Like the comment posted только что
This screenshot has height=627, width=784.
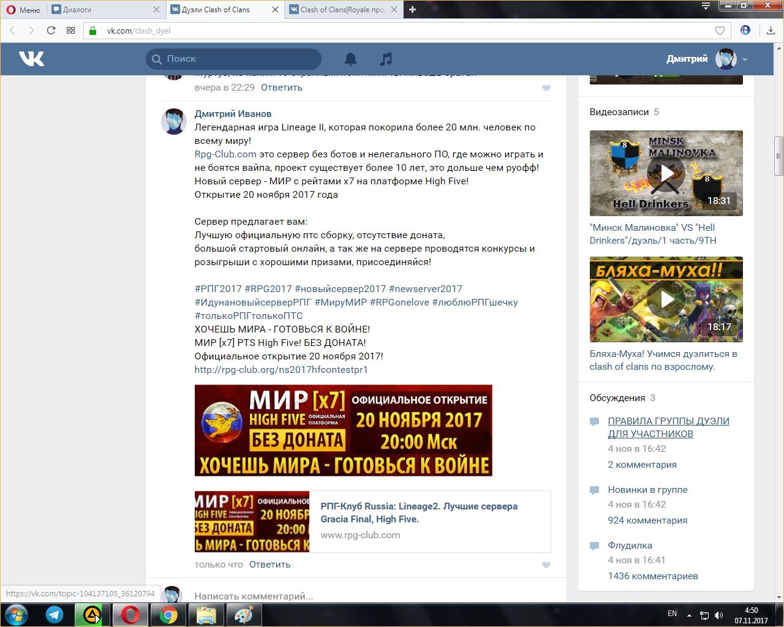point(546,565)
